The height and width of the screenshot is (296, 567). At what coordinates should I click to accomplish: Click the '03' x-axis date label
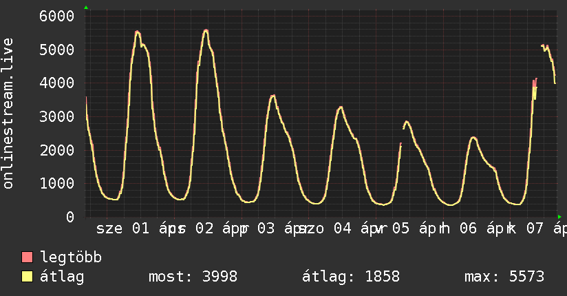(x=266, y=229)
